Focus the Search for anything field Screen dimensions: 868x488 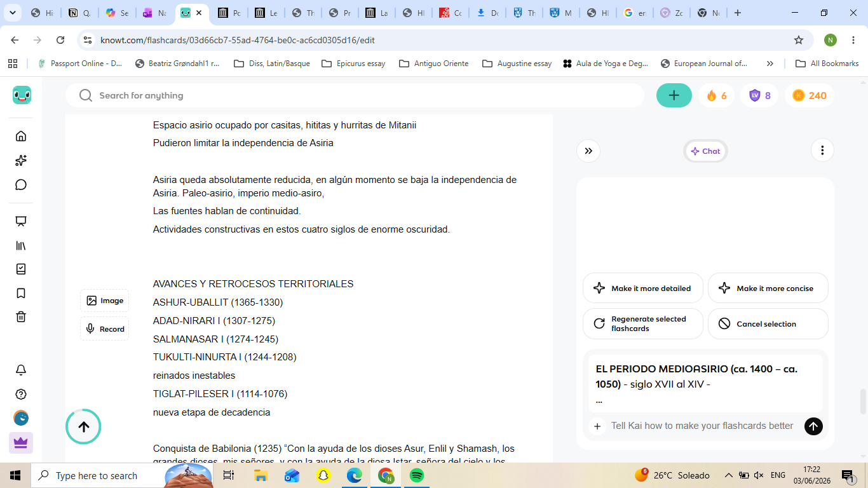coord(355,95)
